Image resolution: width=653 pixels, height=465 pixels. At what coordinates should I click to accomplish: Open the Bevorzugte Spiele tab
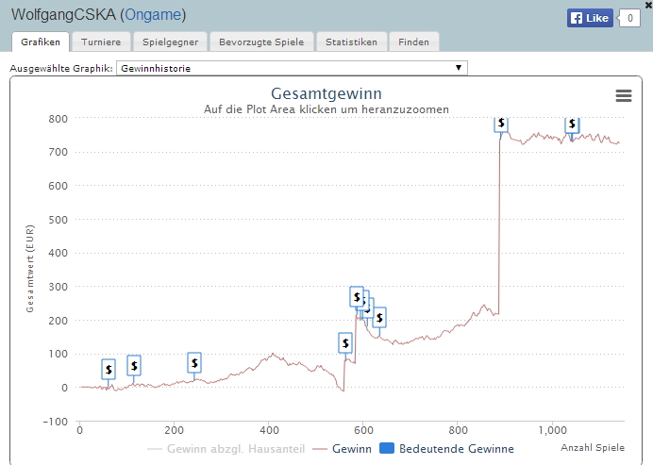coord(261,42)
